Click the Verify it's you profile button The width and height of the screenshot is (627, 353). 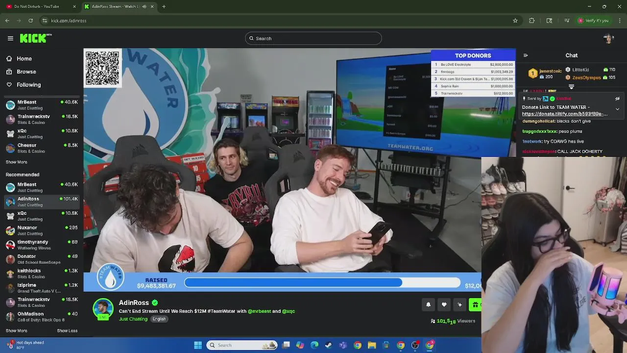(x=593, y=21)
